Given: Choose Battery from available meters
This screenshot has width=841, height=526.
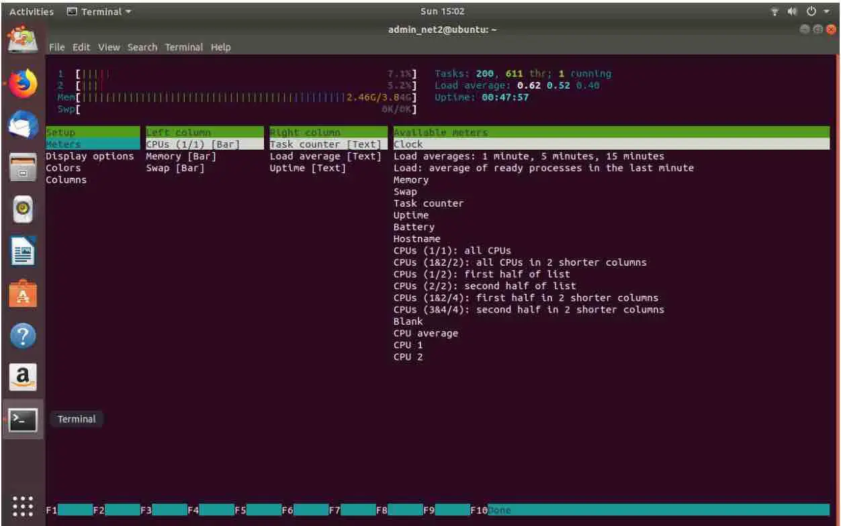Looking at the screenshot, I should tap(414, 227).
